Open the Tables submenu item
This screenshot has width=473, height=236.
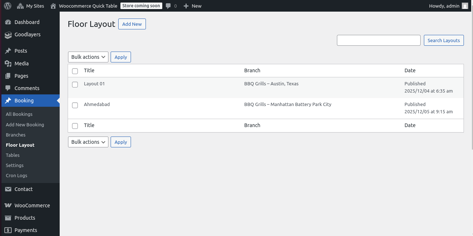coord(13,155)
